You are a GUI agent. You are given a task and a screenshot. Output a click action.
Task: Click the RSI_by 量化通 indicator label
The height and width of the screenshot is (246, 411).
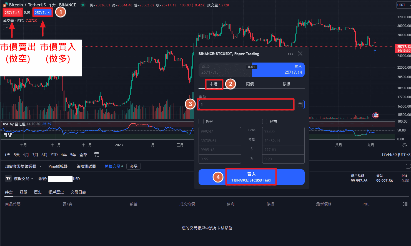pyautogui.click(x=14, y=124)
